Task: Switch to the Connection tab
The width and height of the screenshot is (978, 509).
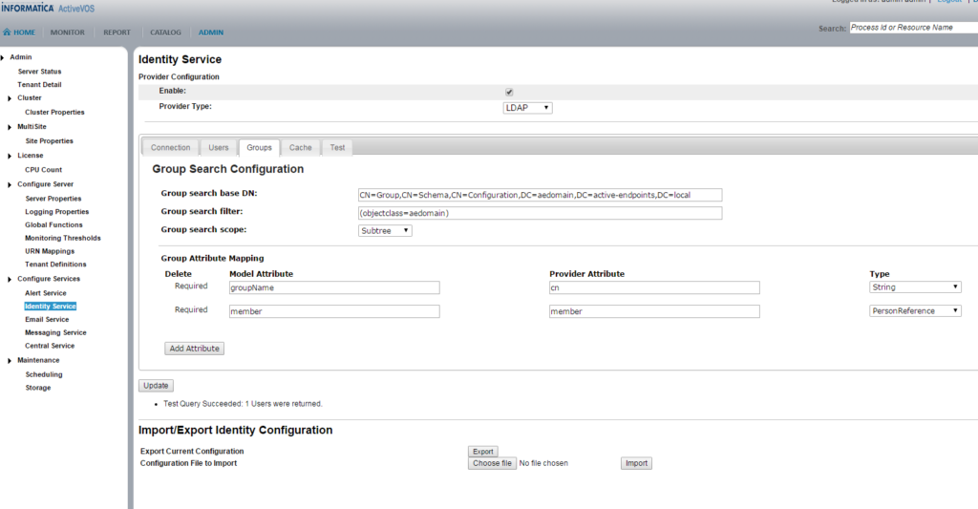Action: point(170,148)
